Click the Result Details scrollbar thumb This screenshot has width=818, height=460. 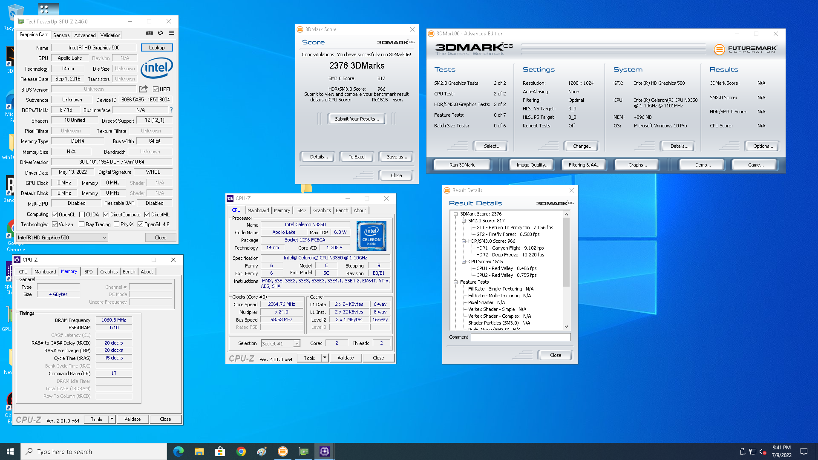click(566, 251)
